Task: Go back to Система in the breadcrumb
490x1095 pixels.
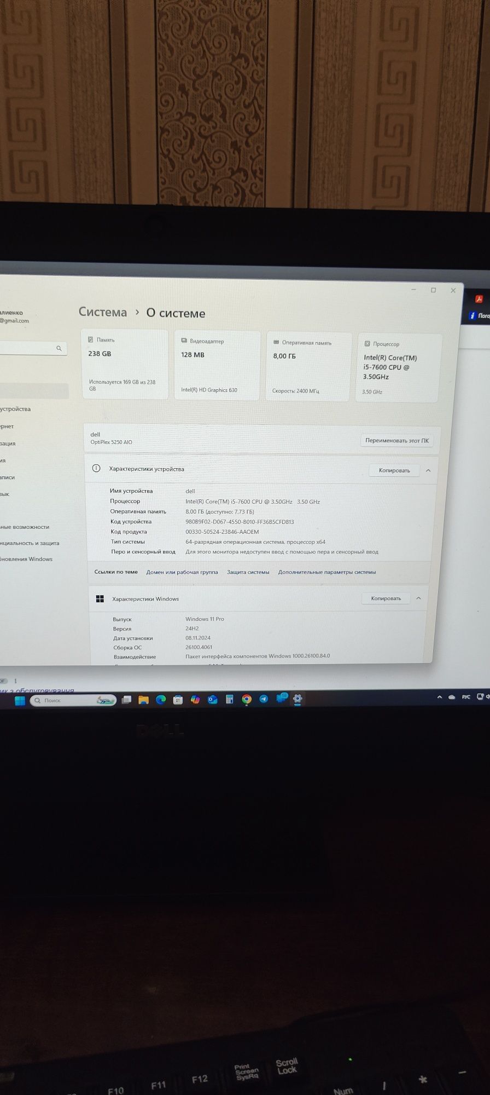Action: pos(103,312)
